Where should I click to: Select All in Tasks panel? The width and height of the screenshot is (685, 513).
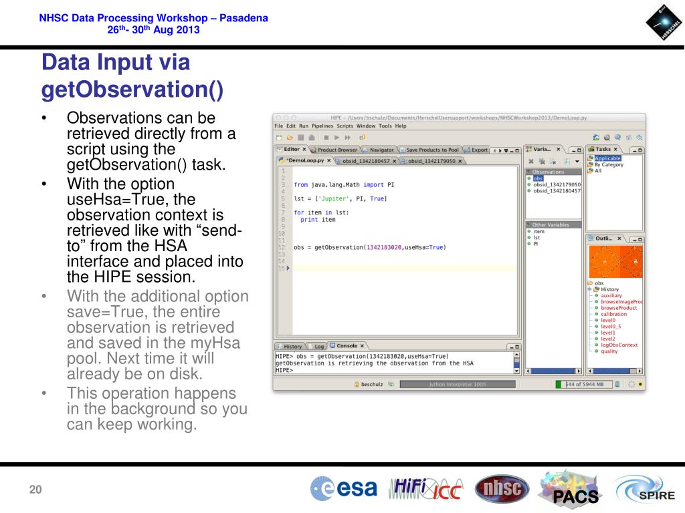(x=598, y=171)
